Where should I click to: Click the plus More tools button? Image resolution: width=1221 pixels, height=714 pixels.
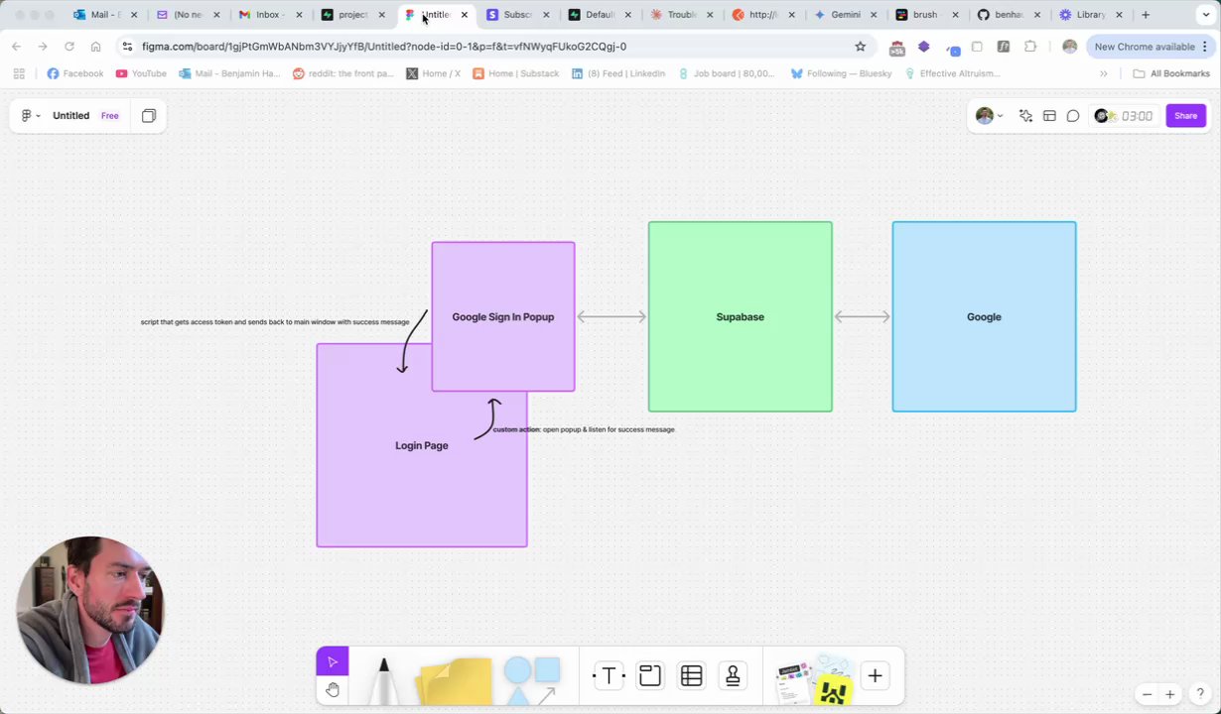(x=875, y=676)
